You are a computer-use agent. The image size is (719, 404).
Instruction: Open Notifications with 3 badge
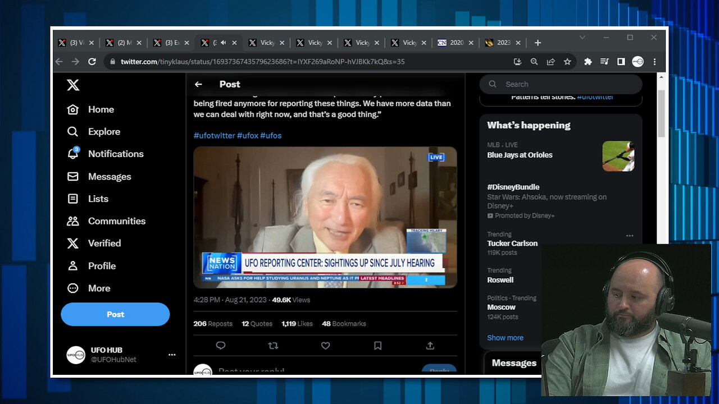click(105, 154)
